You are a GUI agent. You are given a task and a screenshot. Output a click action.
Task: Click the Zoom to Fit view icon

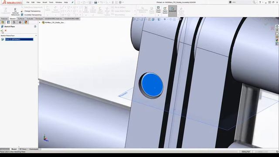pos(134,19)
